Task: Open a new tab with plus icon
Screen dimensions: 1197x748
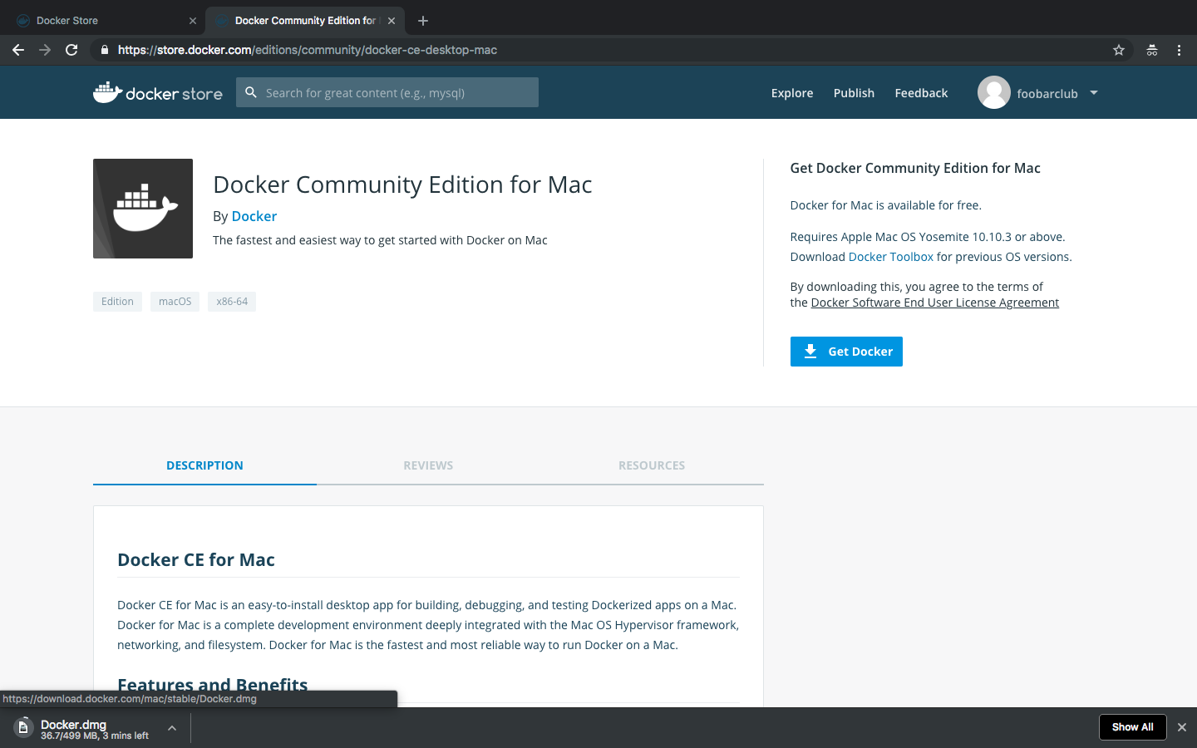Action: click(423, 21)
